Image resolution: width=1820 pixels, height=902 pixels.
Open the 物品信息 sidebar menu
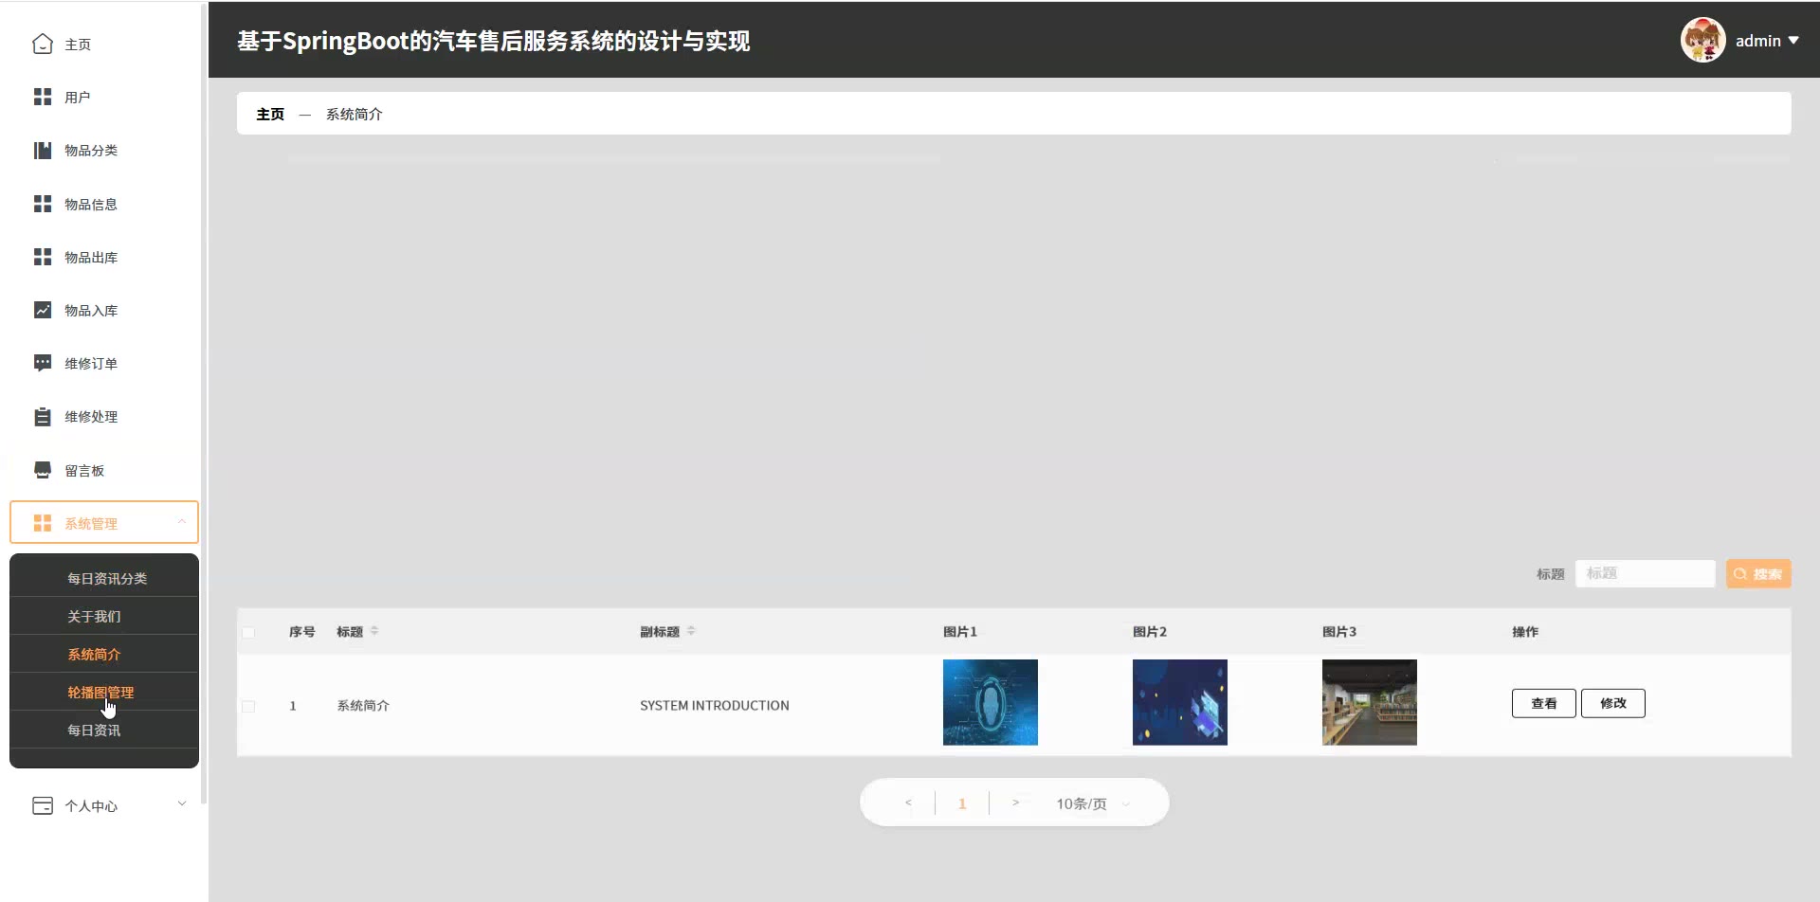91,205
